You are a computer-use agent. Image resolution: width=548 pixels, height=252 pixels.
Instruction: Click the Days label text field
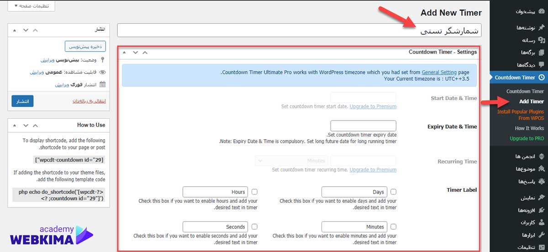pyautogui.click(x=354, y=192)
